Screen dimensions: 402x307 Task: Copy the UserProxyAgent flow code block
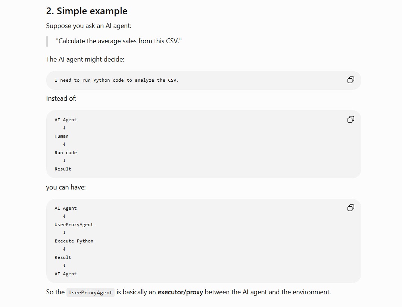tap(351, 208)
